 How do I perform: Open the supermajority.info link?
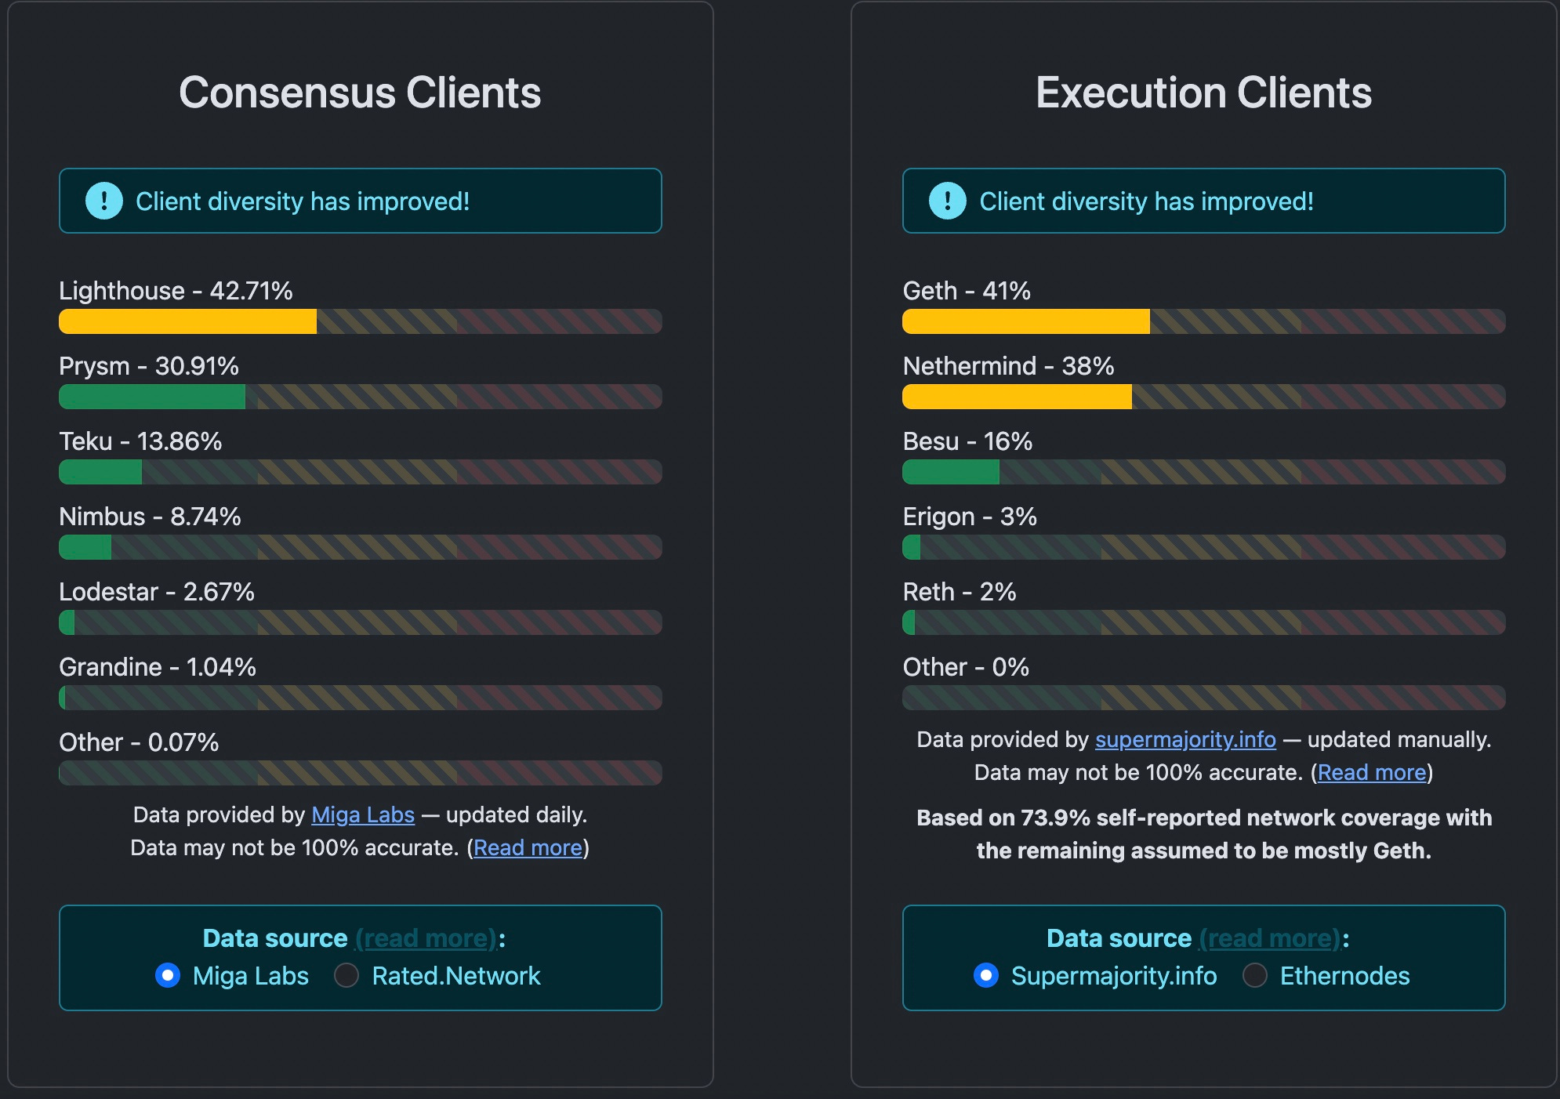click(x=1185, y=740)
